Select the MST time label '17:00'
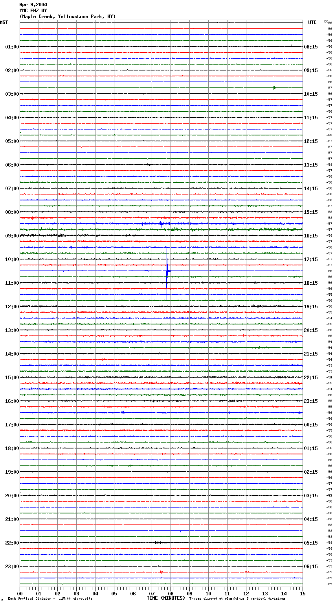This screenshot has height=604, width=334. pyautogui.click(x=12, y=425)
